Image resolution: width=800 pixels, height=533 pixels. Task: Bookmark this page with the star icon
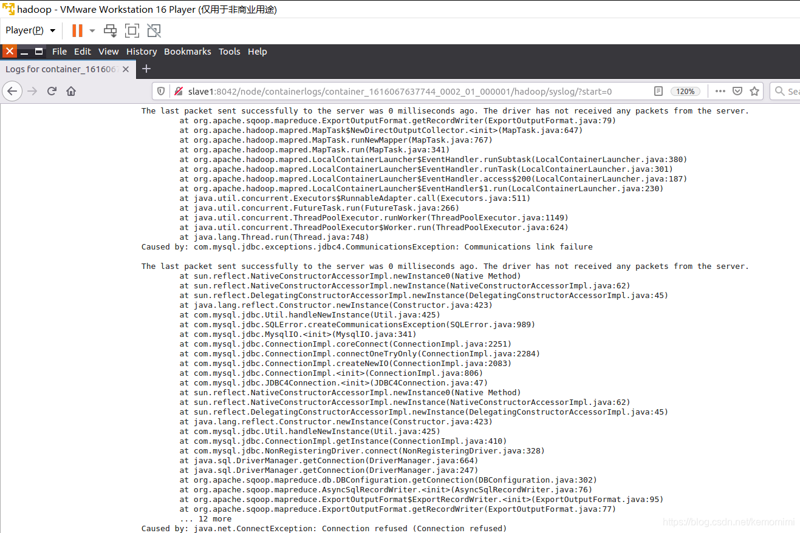click(754, 91)
